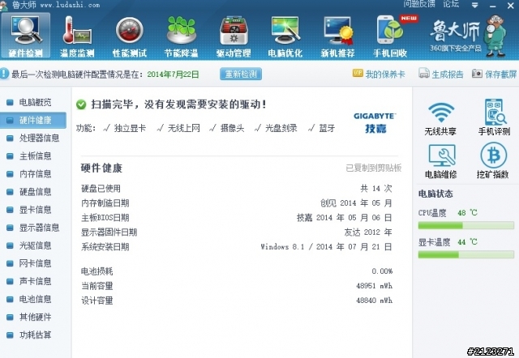Launch the 手机评测 phone review tool
519x358 pixels.
[x=494, y=117]
